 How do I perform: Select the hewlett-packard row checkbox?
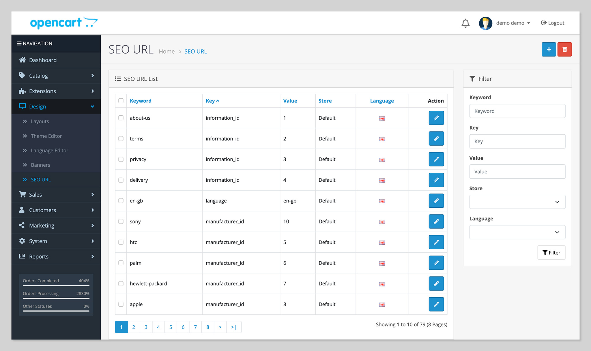(121, 284)
